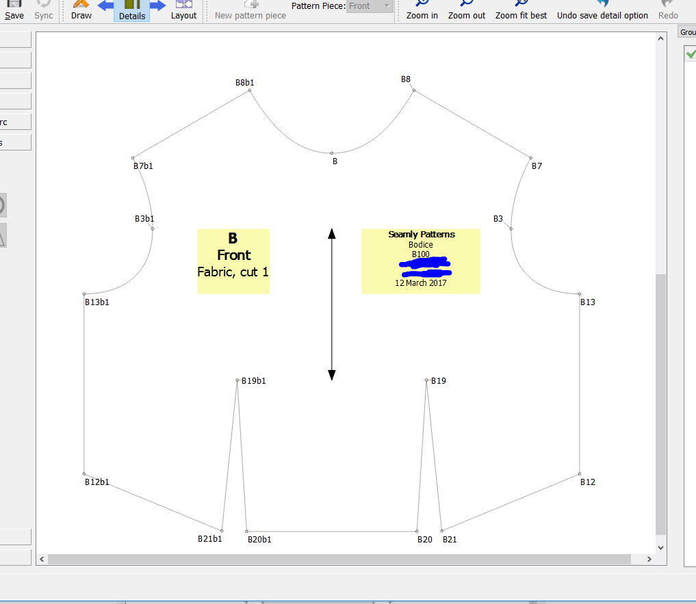
Task: Select the Details mode button
Action: pos(131,10)
